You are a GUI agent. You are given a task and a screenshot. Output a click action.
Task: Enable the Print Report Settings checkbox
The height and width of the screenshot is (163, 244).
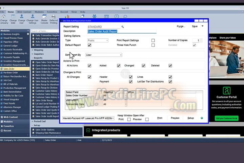click(x=153, y=40)
